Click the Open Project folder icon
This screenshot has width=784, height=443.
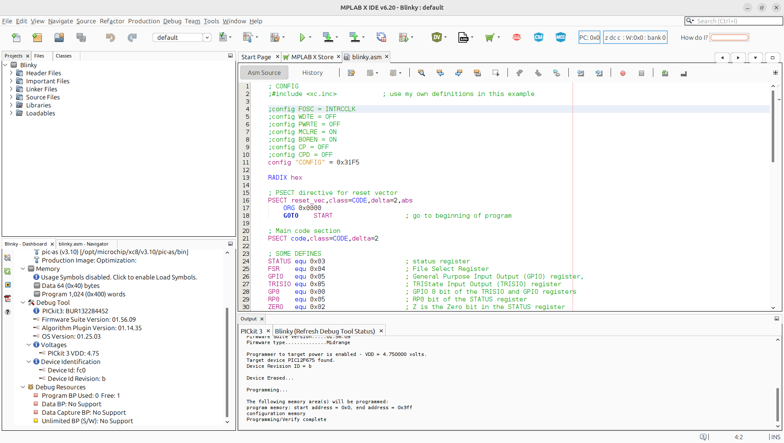pos(59,38)
